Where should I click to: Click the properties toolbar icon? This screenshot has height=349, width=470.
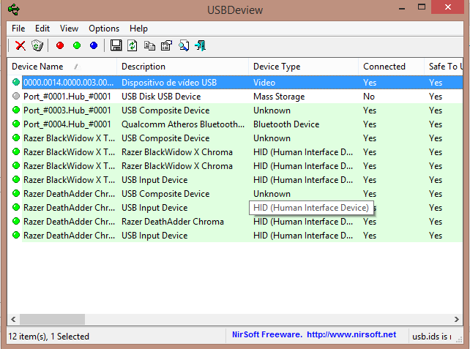(x=166, y=45)
